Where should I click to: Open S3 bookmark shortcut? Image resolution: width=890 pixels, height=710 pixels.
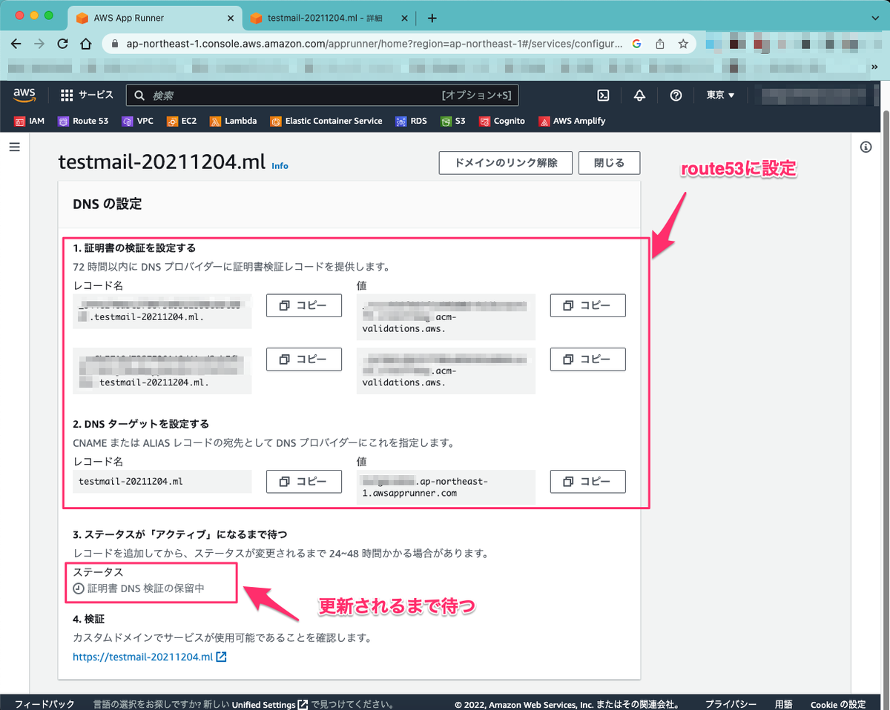(x=453, y=121)
